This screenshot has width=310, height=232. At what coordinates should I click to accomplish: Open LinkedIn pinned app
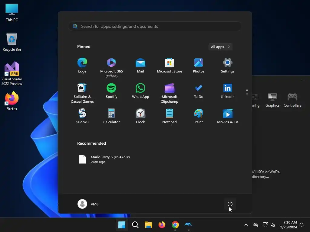228,91
